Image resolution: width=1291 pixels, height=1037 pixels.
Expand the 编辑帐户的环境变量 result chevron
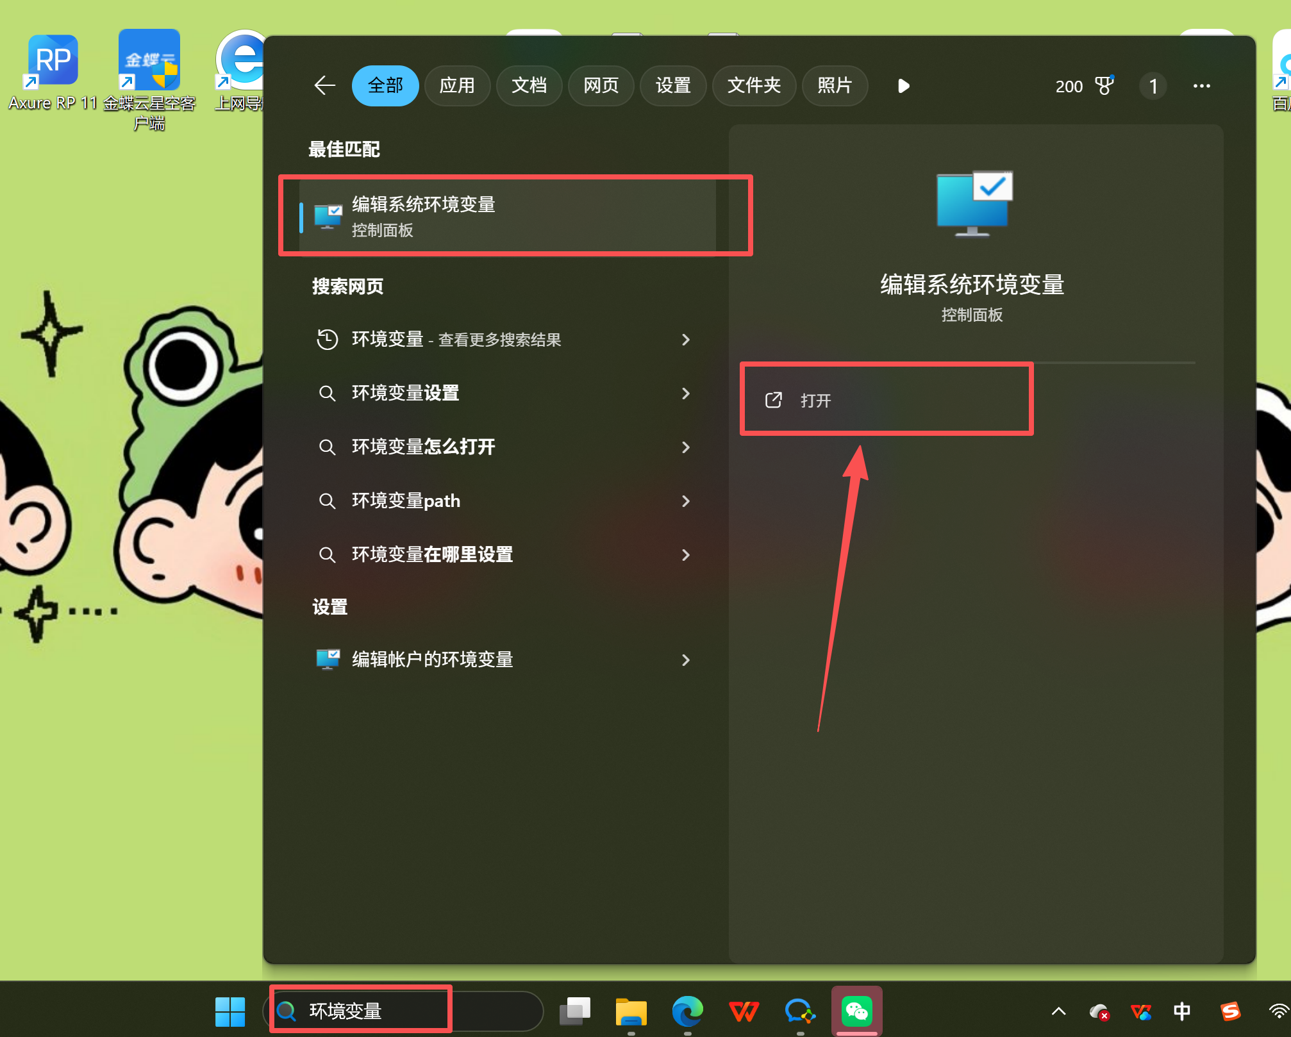point(685,660)
